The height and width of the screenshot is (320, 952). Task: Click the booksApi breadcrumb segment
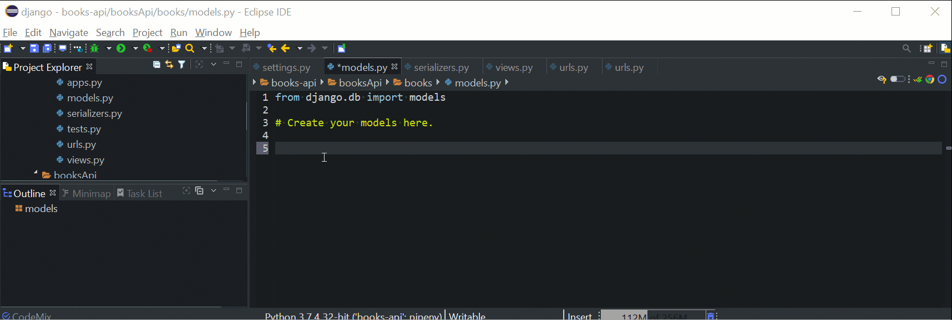coord(360,82)
